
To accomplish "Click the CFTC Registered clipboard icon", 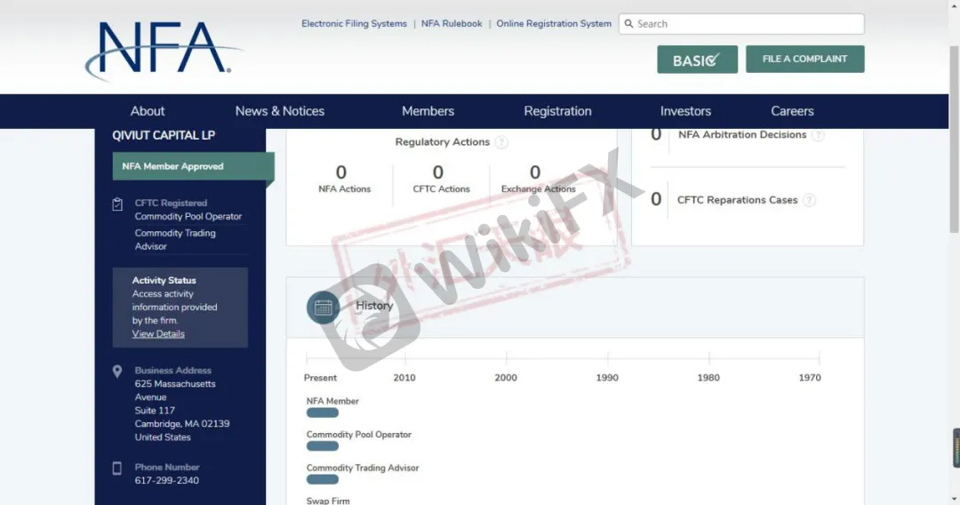I will 117,204.
